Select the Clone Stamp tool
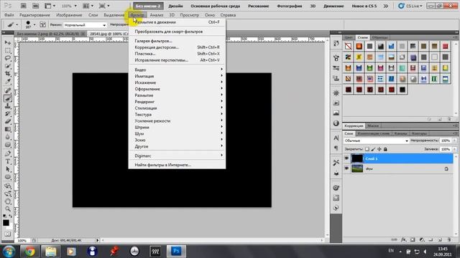The width and height of the screenshot is (460, 258). pyautogui.click(x=8, y=106)
